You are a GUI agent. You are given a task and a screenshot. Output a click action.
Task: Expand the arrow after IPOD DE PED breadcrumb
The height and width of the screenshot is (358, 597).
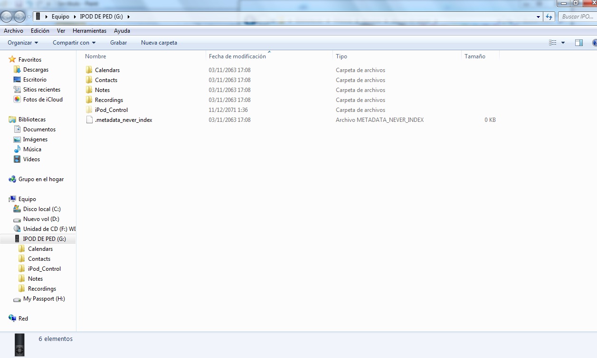tap(129, 17)
